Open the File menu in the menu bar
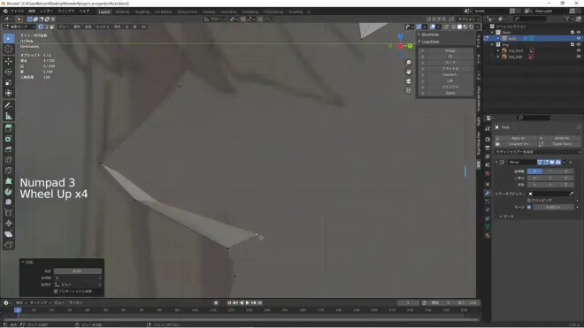The height and width of the screenshot is (328, 584). coord(17,11)
